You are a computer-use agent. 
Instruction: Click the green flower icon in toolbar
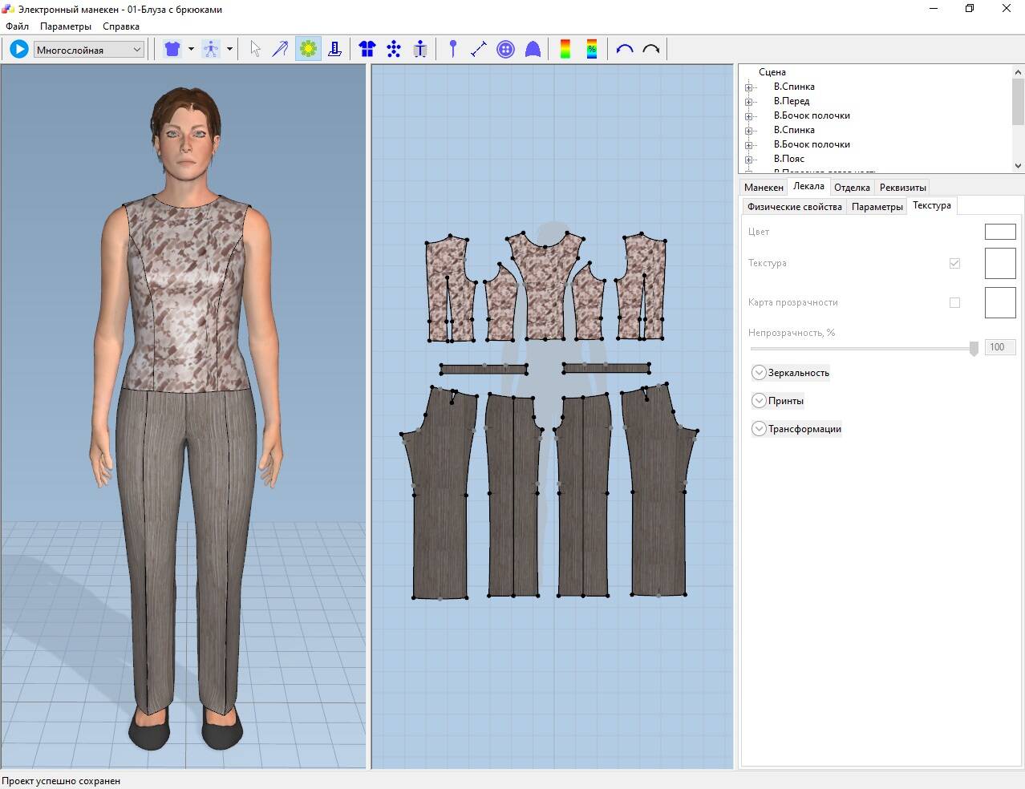click(x=308, y=50)
